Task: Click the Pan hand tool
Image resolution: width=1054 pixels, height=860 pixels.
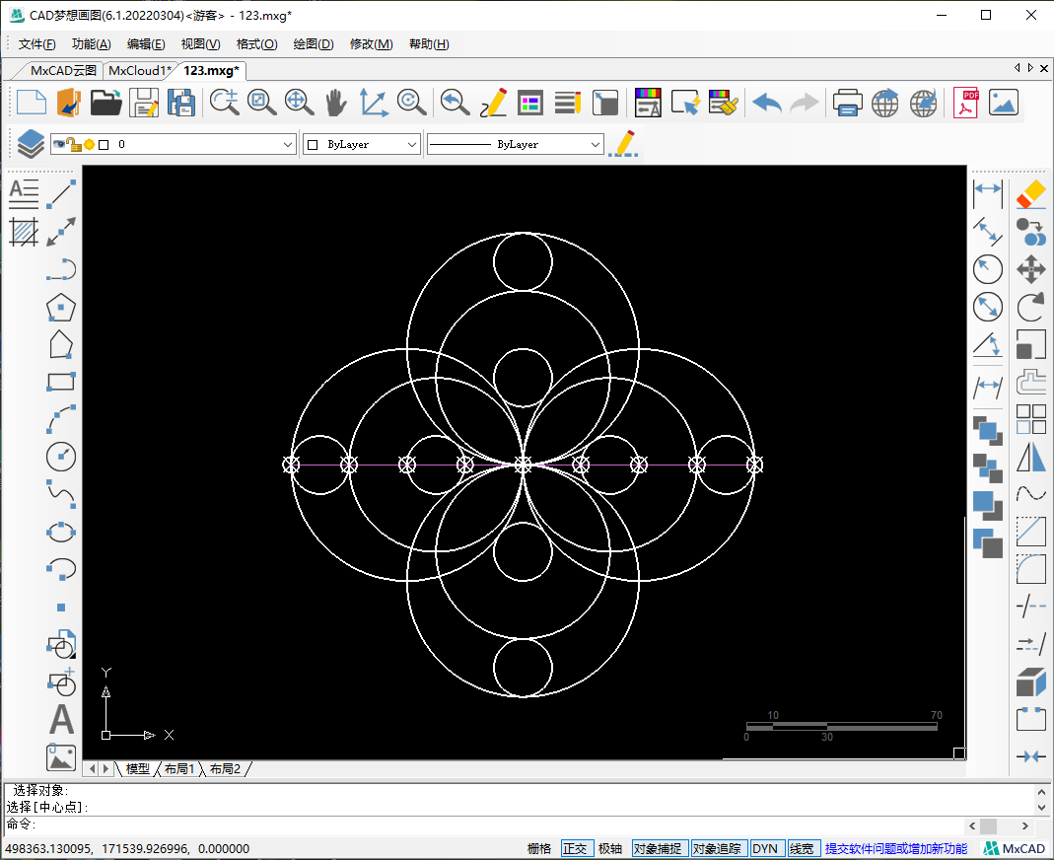Action: coord(336,103)
